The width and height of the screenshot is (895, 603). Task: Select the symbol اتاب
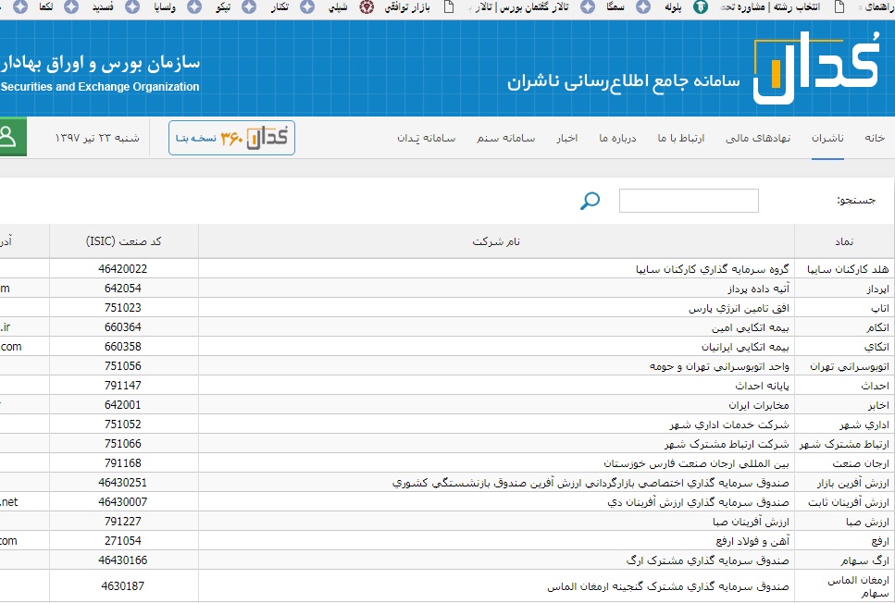click(880, 307)
